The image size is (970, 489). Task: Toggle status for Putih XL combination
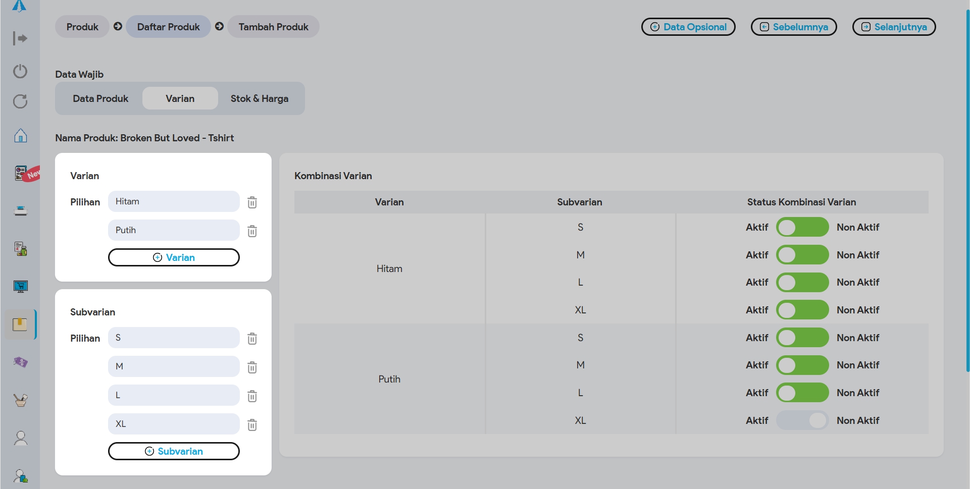(802, 420)
